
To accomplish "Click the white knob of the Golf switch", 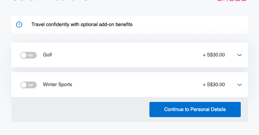I will [x=24, y=55].
